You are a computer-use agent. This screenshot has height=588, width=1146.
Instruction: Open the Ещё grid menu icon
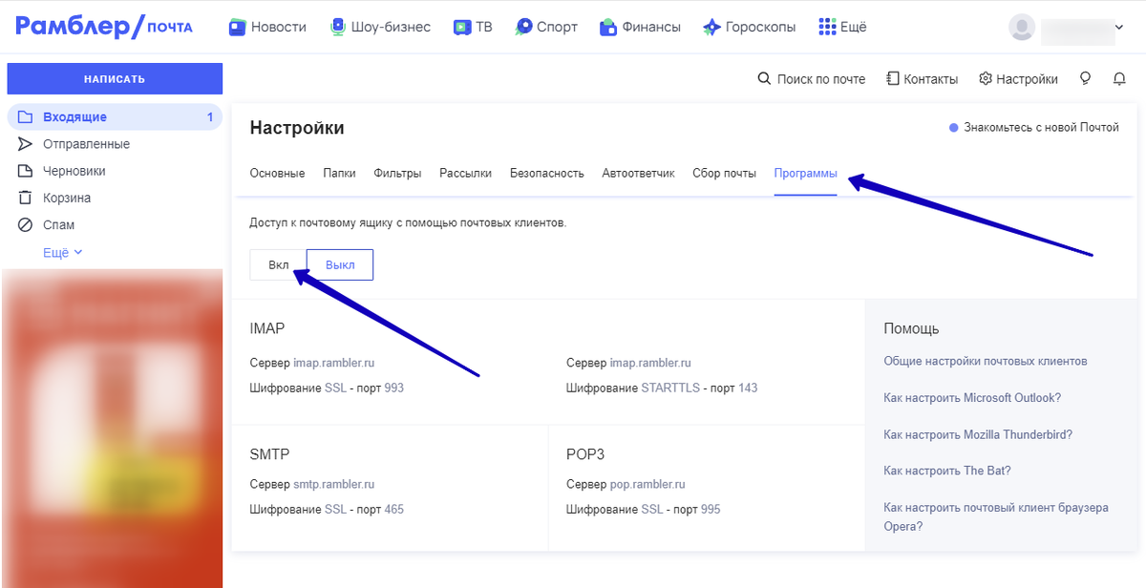click(827, 27)
